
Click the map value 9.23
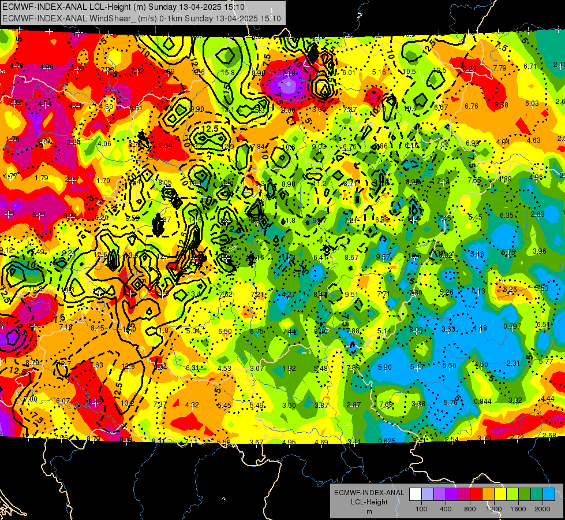click(470, 69)
